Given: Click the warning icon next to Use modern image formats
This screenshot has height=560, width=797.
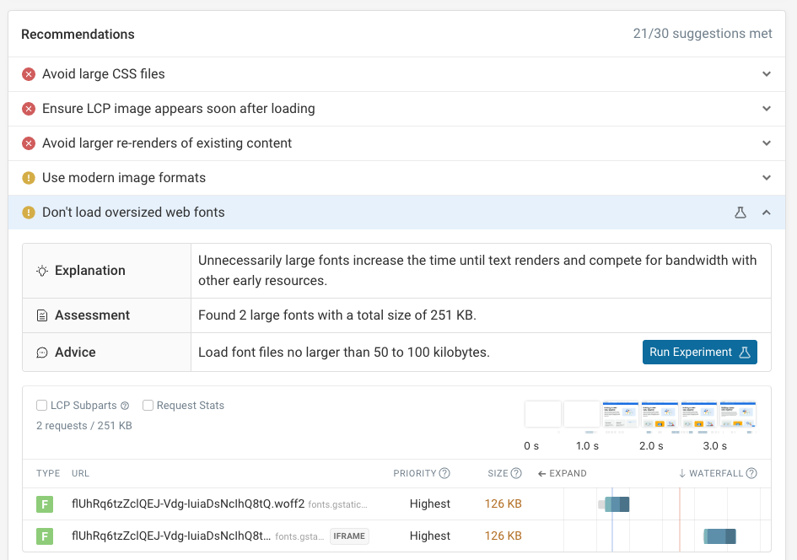Looking at the screenshot, I should pos(28,177).
